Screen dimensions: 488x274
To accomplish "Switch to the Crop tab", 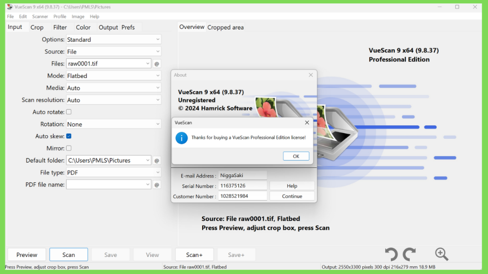I will coord(37,27).
